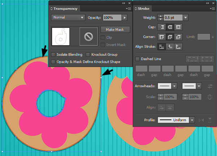Link start and end arrowhead scales
This screenshot has height=156, width=217.
tap(210, 97)
